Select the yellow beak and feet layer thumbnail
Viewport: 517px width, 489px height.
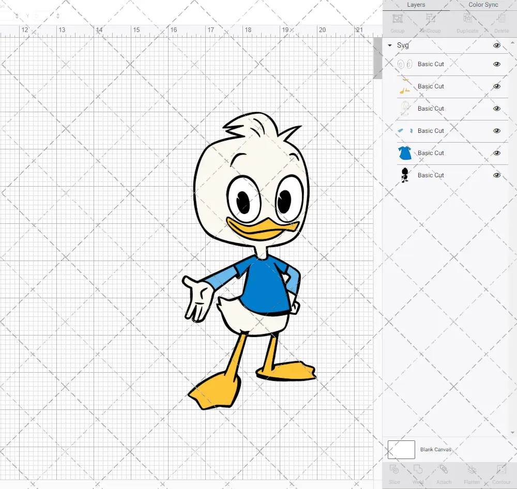coord(405,86)
